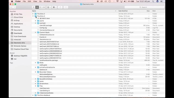This screenshot has width=174, height=98.
Task: Click the AirPlay display icon
Action: point(121,1)
